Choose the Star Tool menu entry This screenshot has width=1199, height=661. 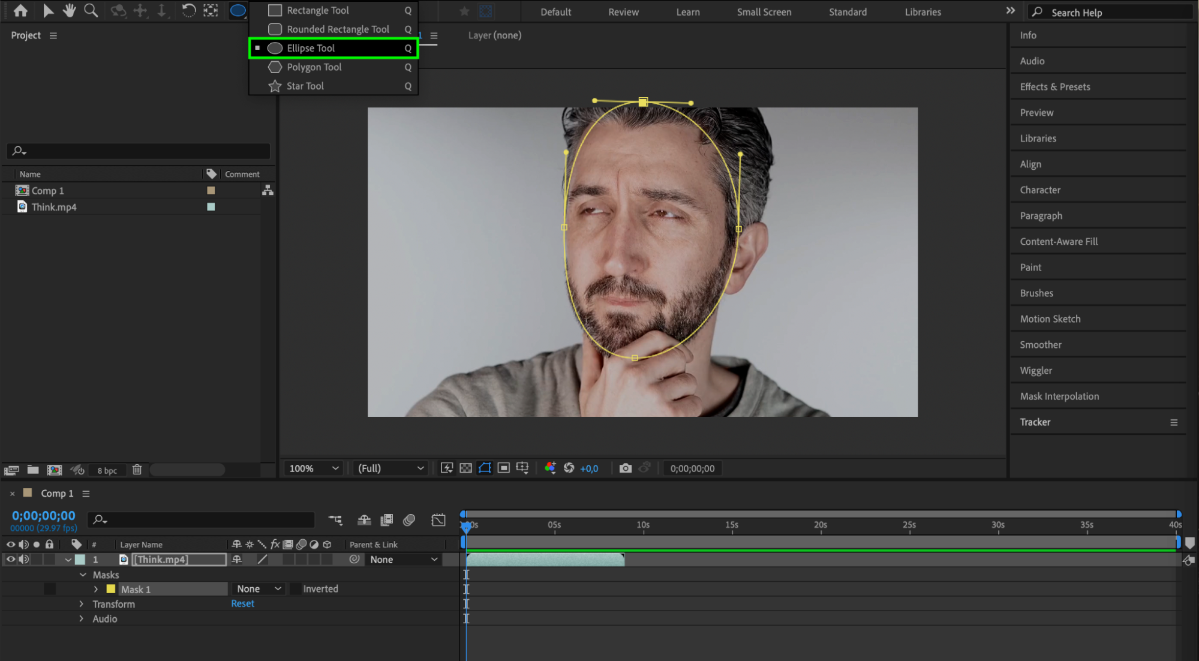305,86
